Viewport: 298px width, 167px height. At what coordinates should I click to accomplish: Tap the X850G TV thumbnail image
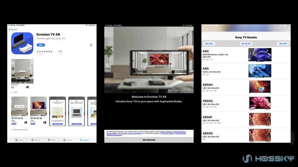[x=260, y=135]
